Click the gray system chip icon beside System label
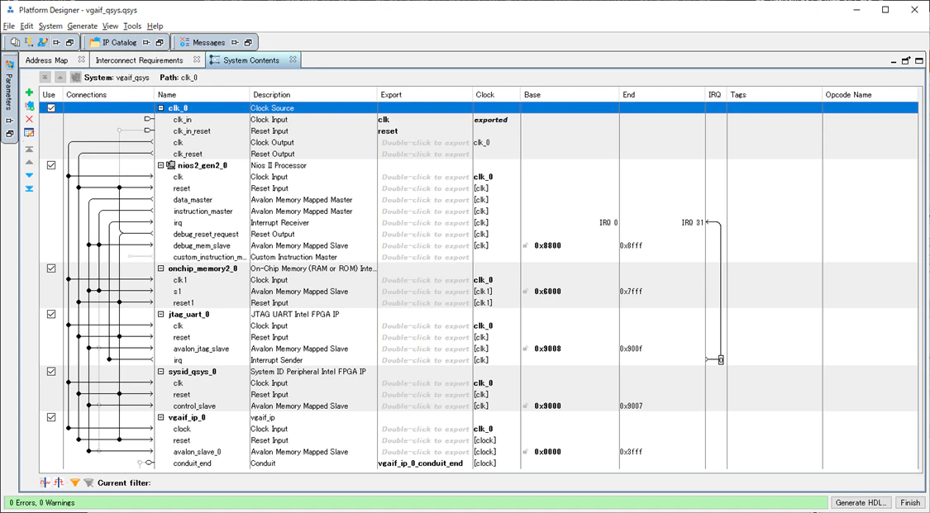This screenshot has height=513, width=930. [x=75, y=77]
